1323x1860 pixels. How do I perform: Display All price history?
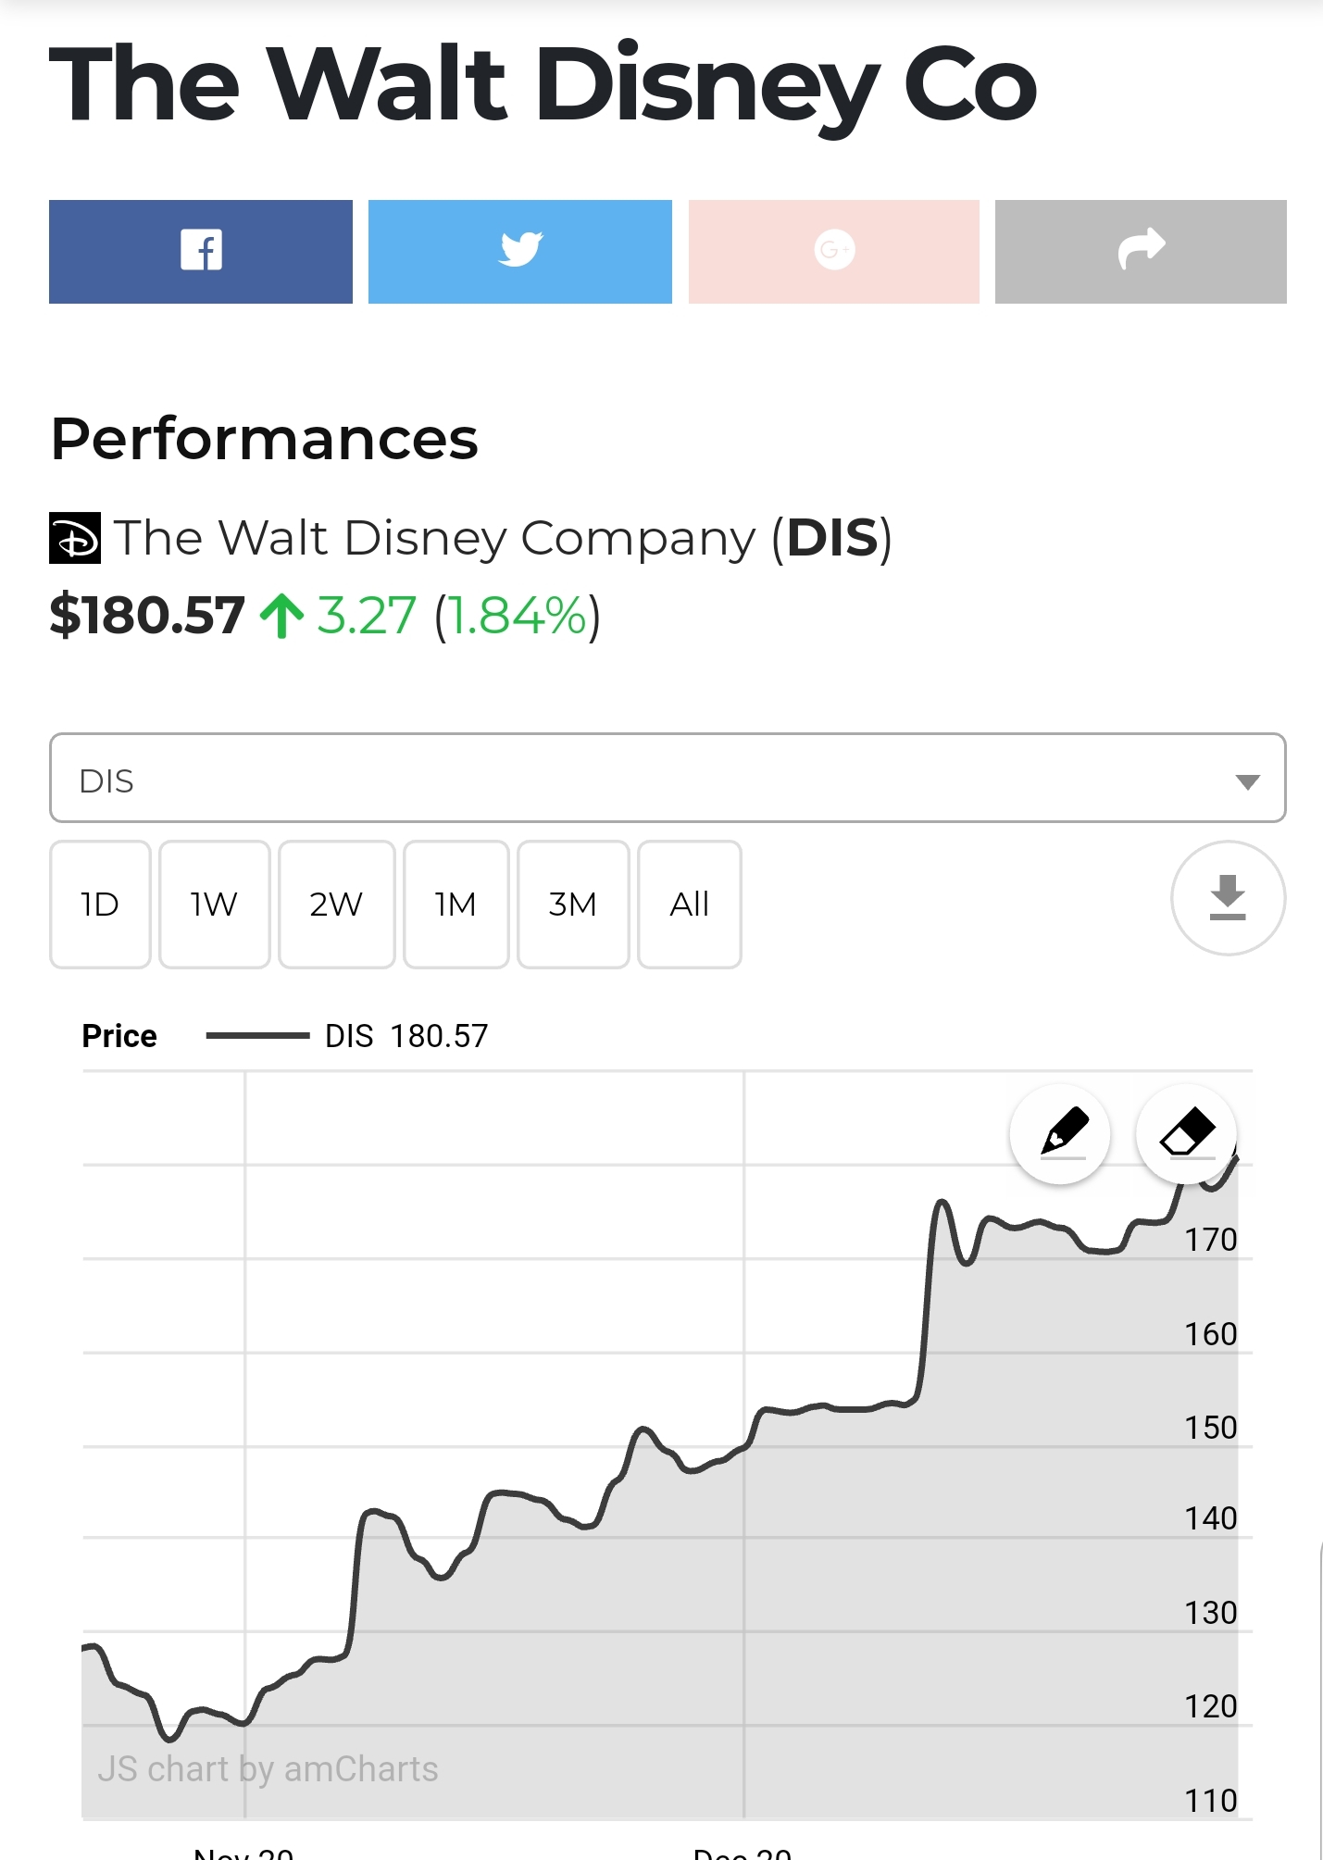pos(690,905)
